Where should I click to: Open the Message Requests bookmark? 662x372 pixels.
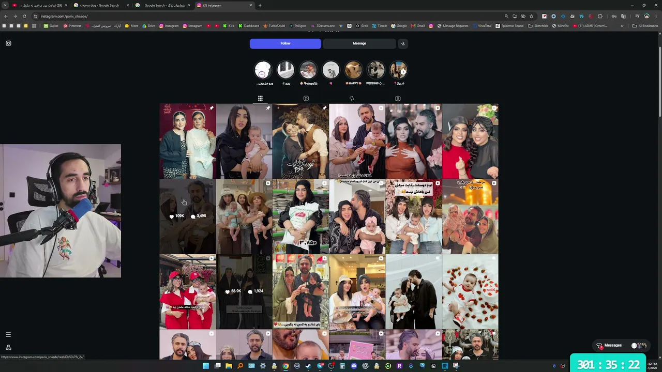[453, 26]
